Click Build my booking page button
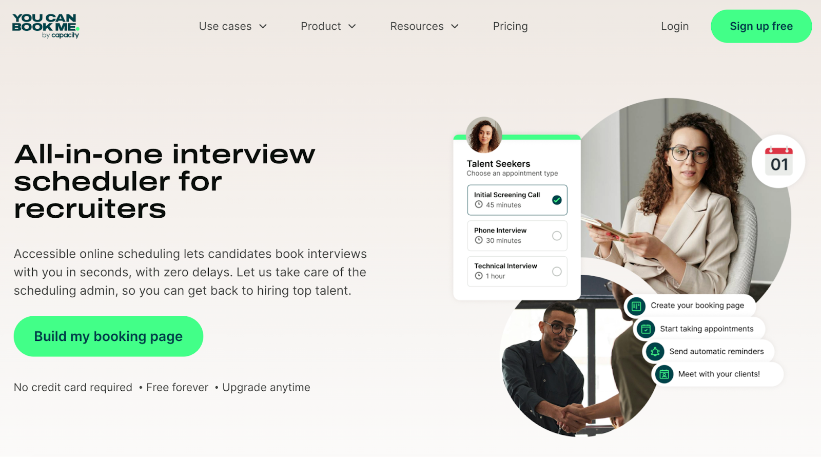This screenshot has height=457, width=821. point(108,336)
